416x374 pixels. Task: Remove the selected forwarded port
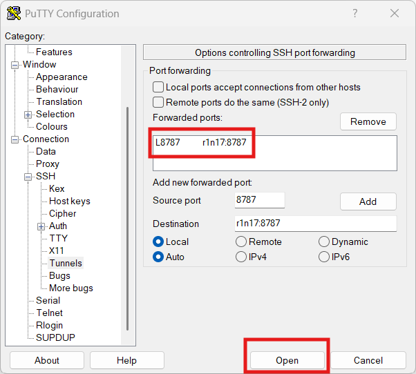(368, 122)
